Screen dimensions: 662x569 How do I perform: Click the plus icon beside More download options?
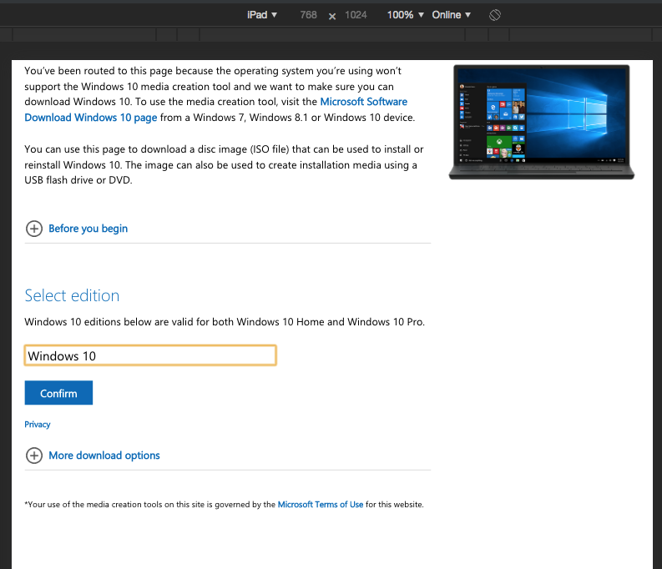tap(34, 456)
